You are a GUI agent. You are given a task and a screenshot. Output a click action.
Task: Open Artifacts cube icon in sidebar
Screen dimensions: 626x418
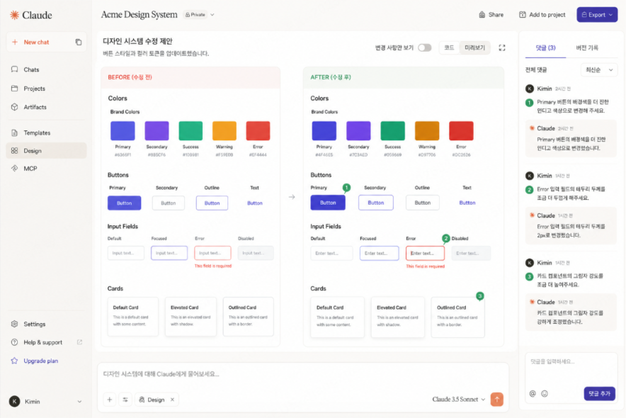tap(15, 107)
